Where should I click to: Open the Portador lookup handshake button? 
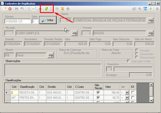[150, 33]
